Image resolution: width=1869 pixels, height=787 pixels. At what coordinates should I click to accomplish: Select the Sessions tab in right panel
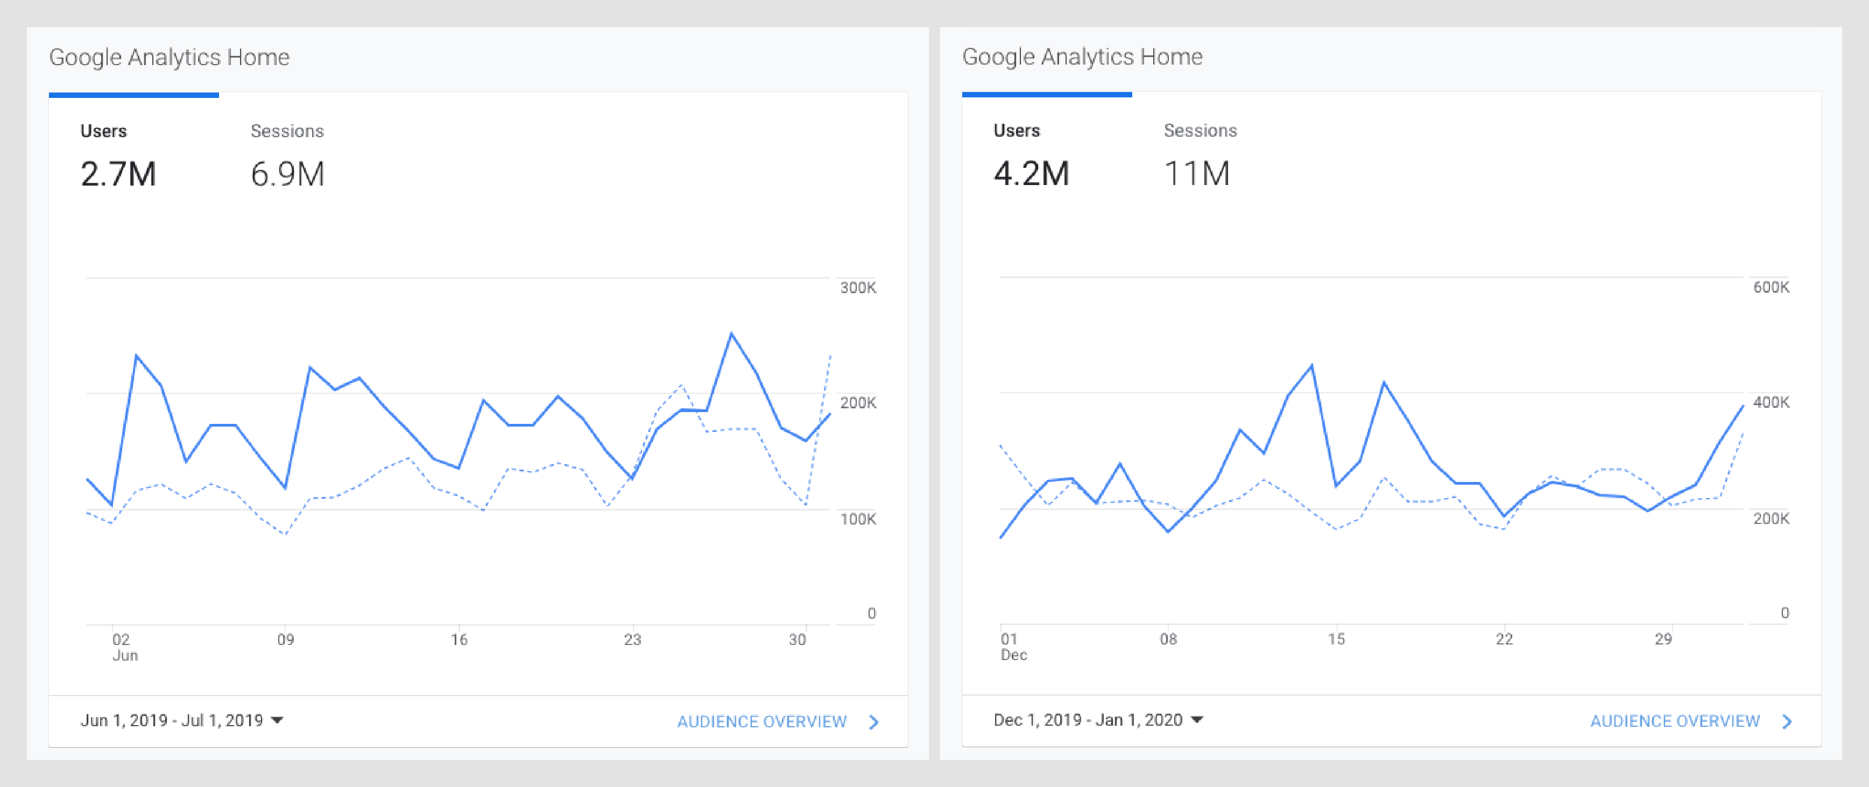tap(1200, 131)
